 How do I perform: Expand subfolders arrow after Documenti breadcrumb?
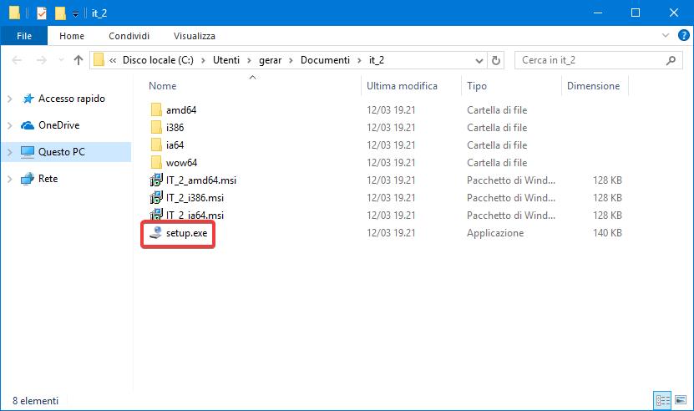[359, 60]
